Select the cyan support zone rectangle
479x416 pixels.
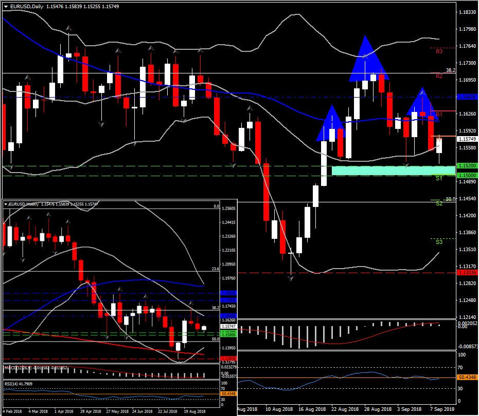click(394, 171)
